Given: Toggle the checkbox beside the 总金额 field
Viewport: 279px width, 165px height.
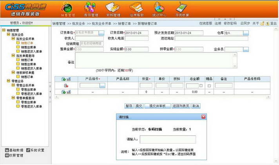Looking at the screenshot, I should click(201, 86).
